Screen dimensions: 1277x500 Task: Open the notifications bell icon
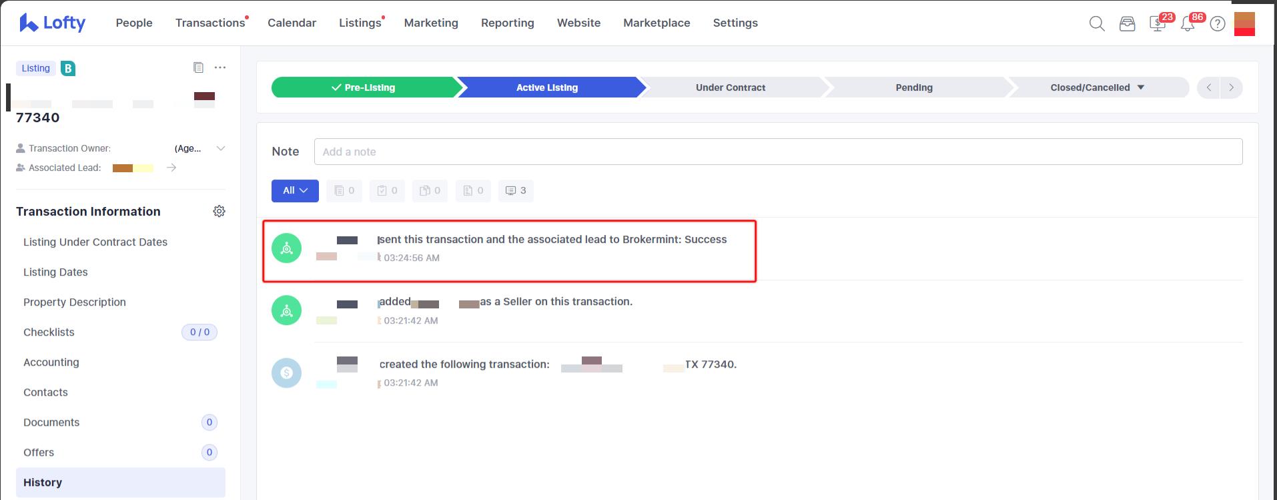1187,25
